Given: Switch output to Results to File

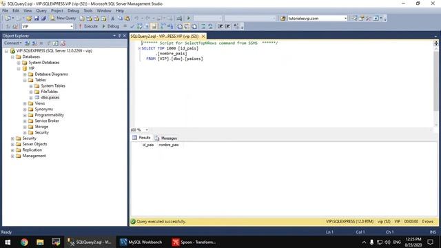Looking at the screenshot, I should tap(194, 26).
